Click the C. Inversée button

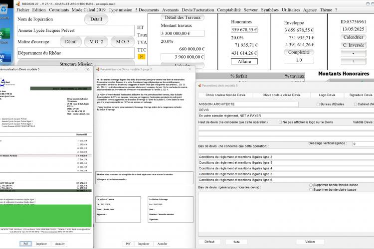(353, 45)
